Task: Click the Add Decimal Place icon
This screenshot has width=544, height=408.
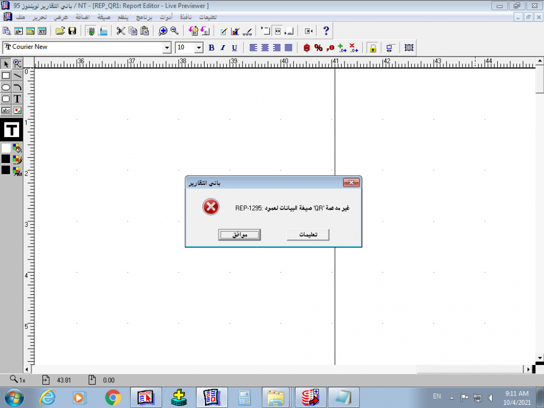Action: coord(342,48)
